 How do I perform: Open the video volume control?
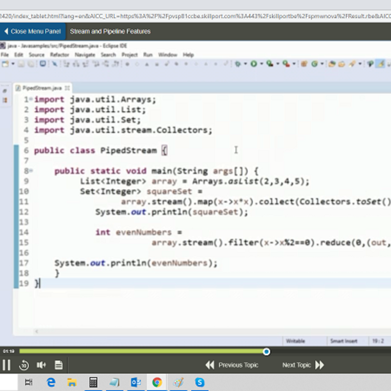[x=41, y=365]
